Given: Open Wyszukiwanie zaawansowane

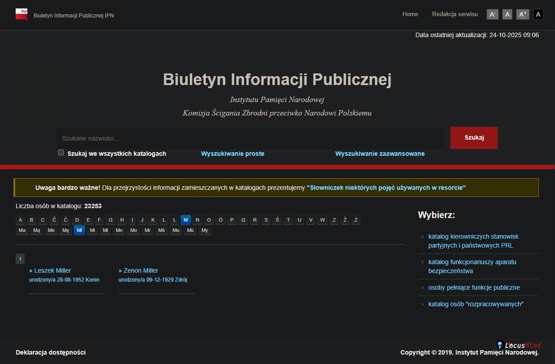Looking at the screenshot, I should point(380,154).
